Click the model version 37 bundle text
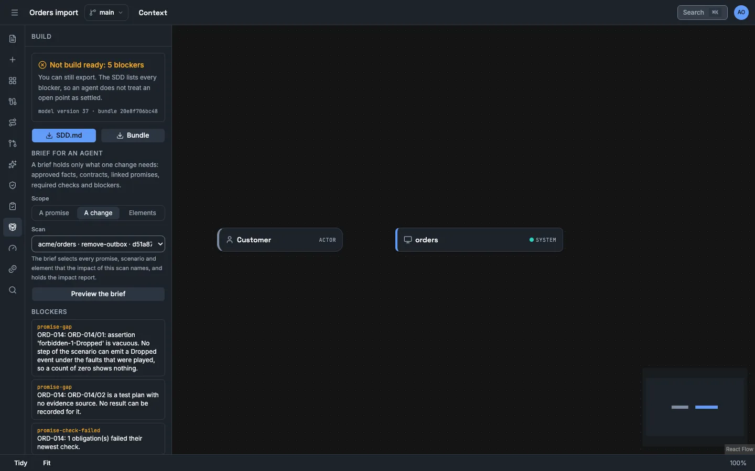The height and width of the screenshot is (471, 755). click(x=98, y=111)
